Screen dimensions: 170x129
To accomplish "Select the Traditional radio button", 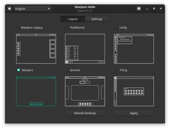I will (x=67, y=27).
